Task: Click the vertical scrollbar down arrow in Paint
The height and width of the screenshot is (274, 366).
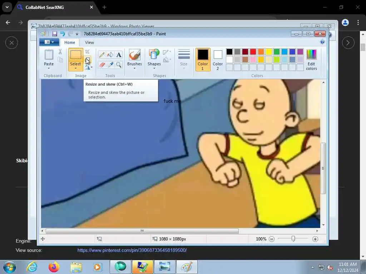Action: 323,225
